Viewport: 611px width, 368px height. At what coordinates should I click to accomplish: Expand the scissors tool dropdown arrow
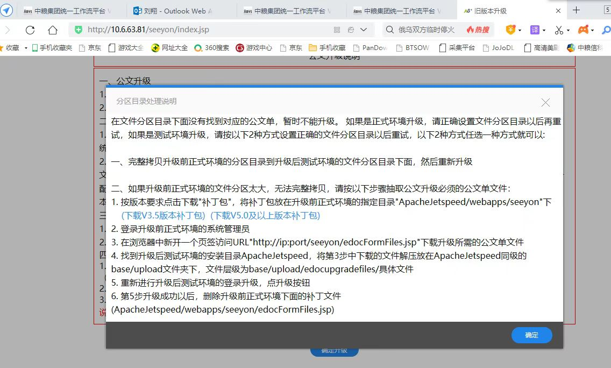pos(569,31)
